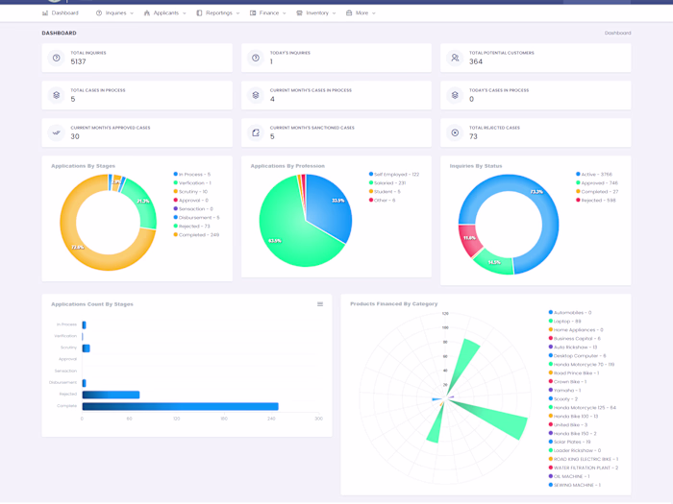The width and height of the screenshot is (673, 504).
Task: Click Current Month's Approved Cases value 30
Action: point(75,136)
